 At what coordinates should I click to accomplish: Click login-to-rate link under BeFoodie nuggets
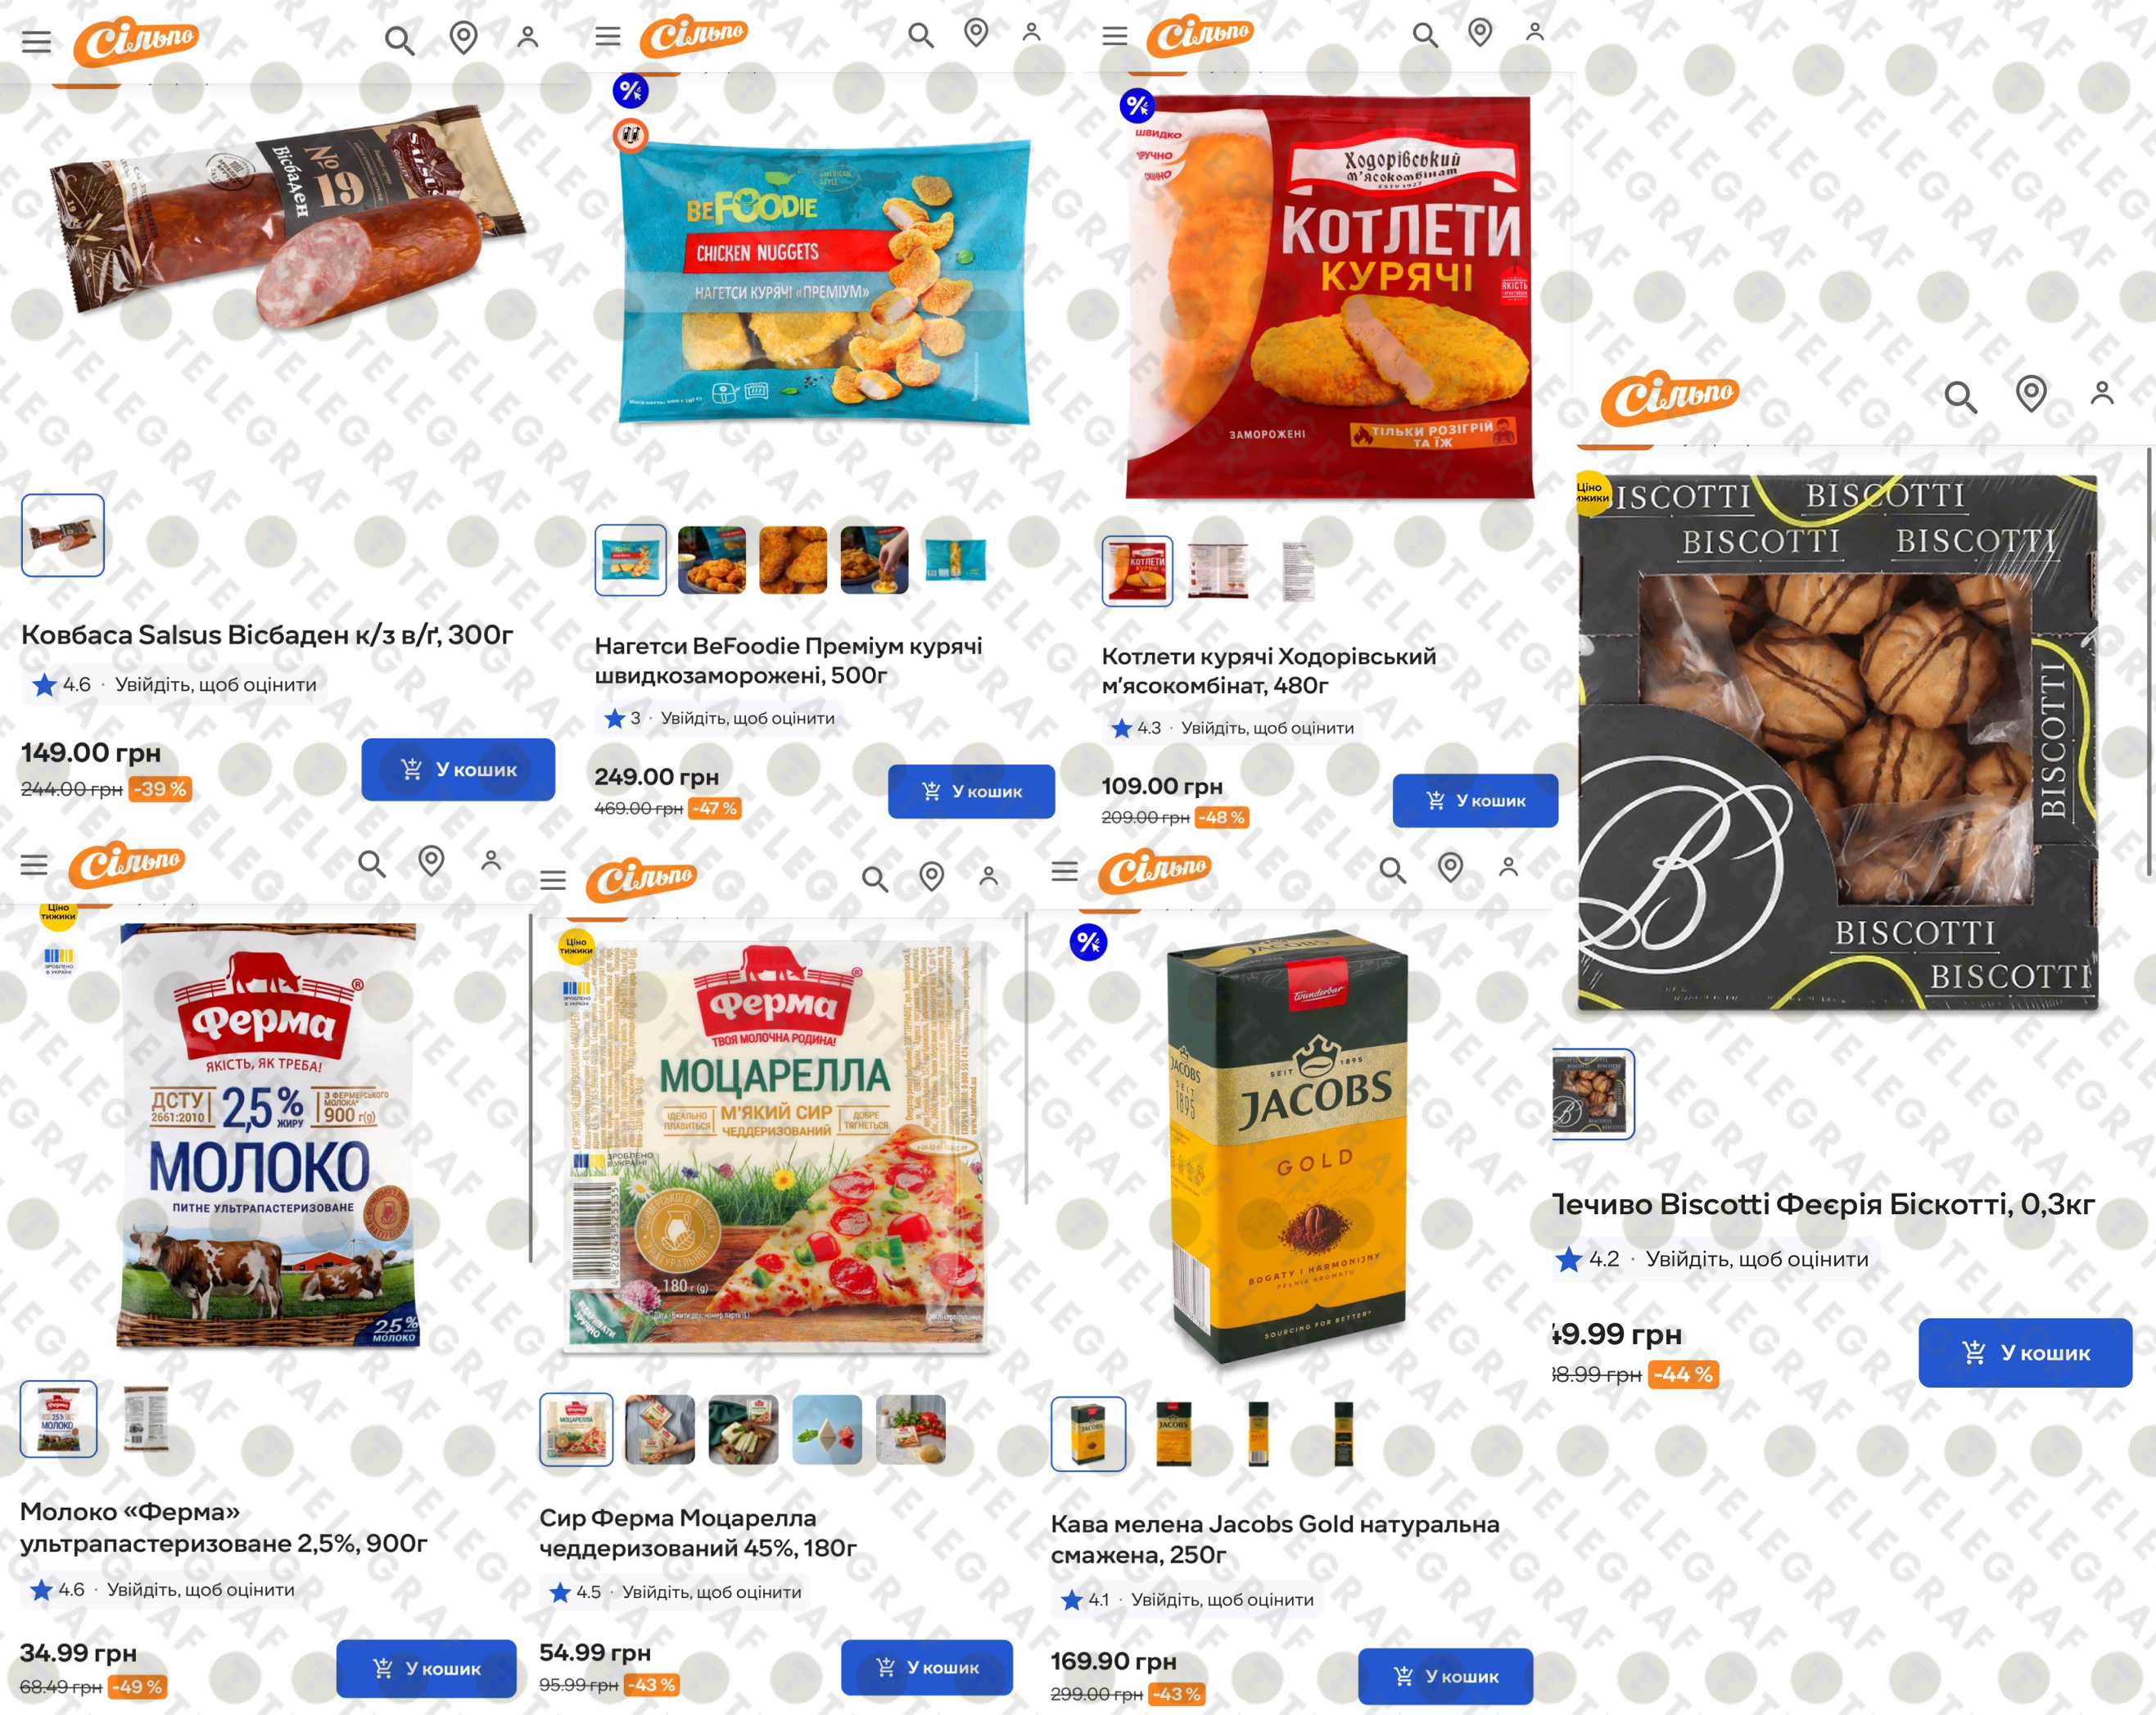pos(747,718)
